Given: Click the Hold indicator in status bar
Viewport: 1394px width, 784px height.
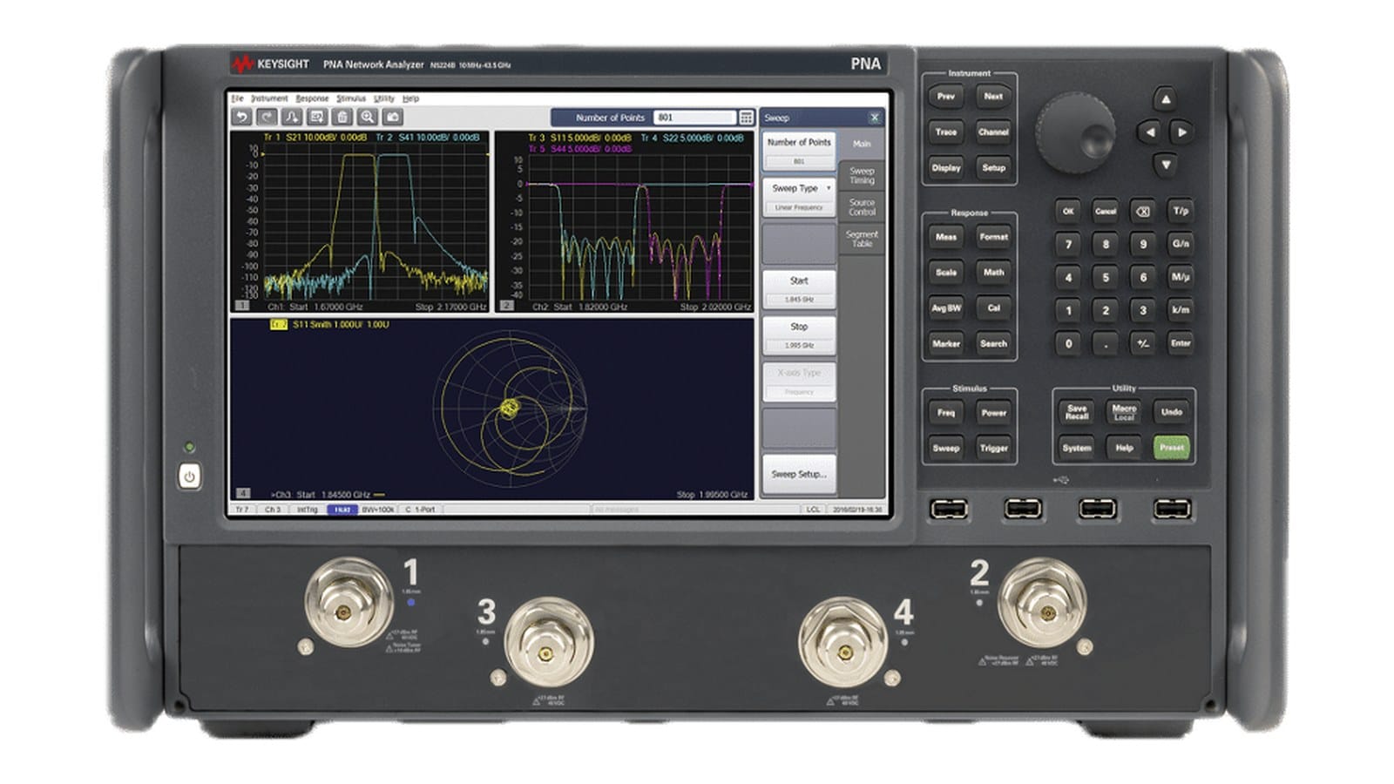Looking at the screenshot, I should (342, 510).
